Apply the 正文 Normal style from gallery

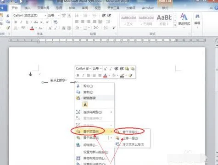pos(129,20)
